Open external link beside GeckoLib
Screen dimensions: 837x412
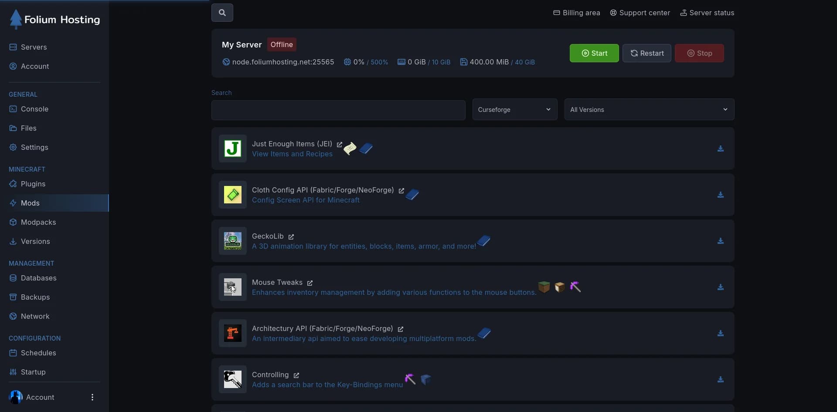291,236
